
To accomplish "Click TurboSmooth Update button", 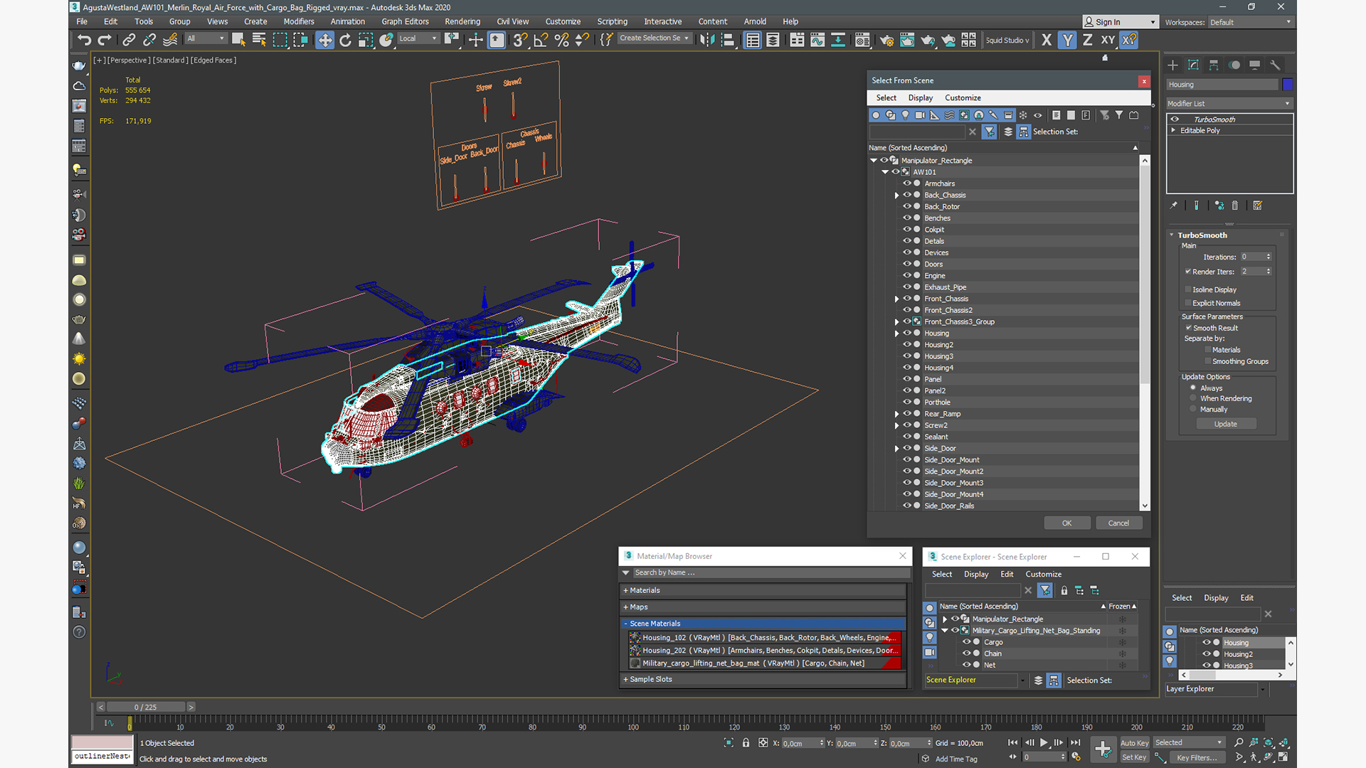I will pyautogui.click(x=1225, y=424).
